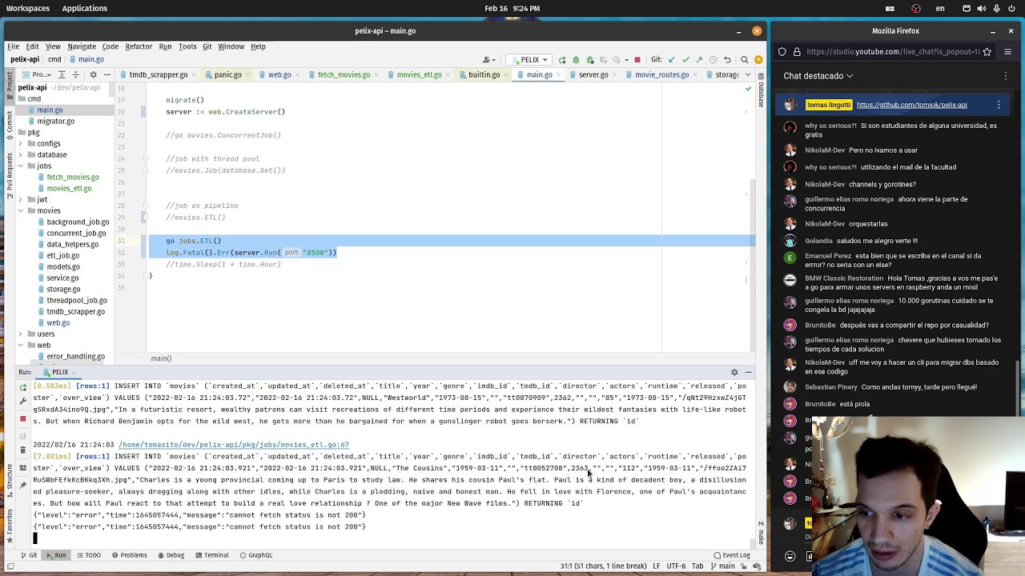The image size is (1025, 576).
Task: Click Git commit checkmark icon
Action: point(685,60)
